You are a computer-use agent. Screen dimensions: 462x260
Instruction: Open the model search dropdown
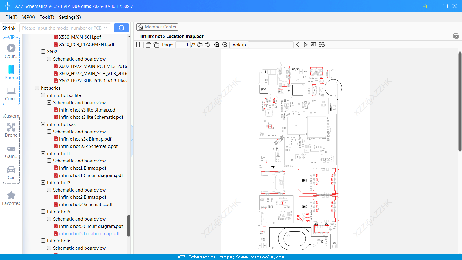tap(106, 28)
